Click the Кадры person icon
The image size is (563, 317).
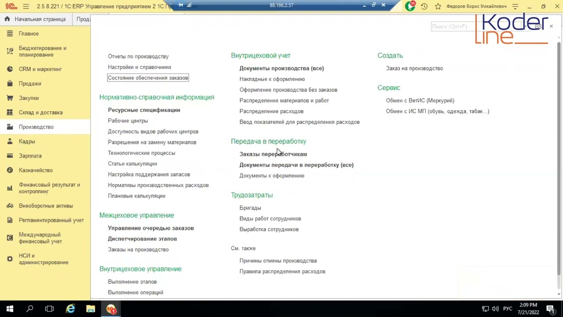(10, 141)
